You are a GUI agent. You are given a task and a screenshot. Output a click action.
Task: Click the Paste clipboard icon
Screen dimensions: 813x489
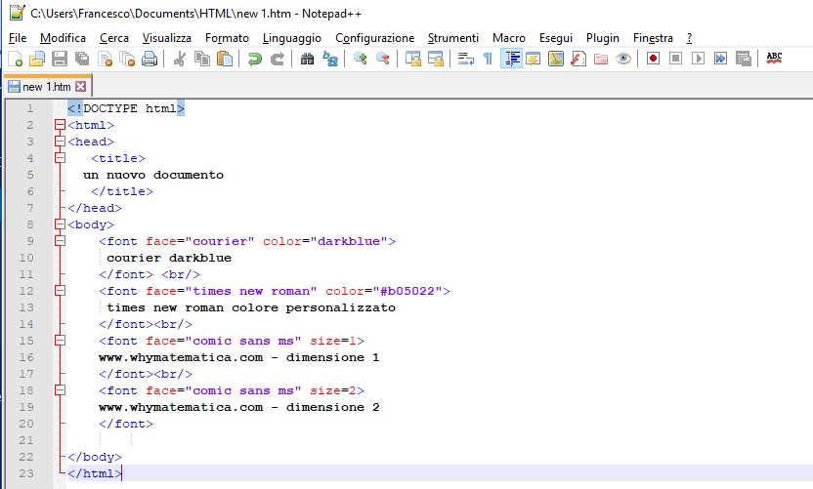[x=225, y=59]
